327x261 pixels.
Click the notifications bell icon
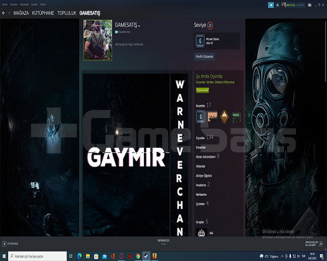pyautogui.click(x=278, y=5)
